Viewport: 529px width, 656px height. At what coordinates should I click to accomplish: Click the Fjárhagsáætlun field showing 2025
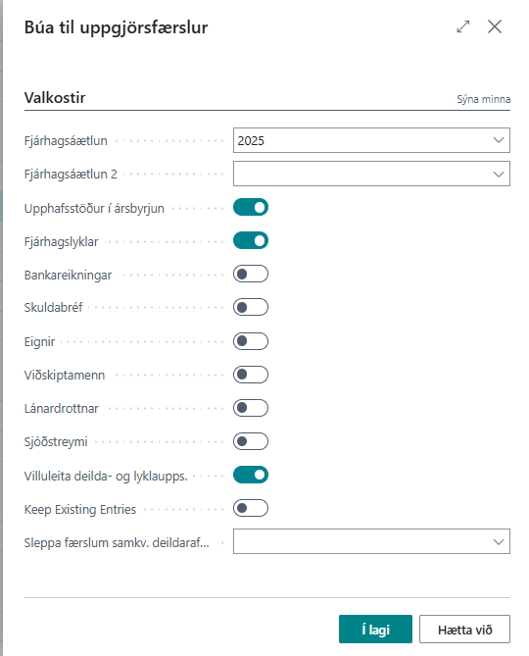pos(371,140)
